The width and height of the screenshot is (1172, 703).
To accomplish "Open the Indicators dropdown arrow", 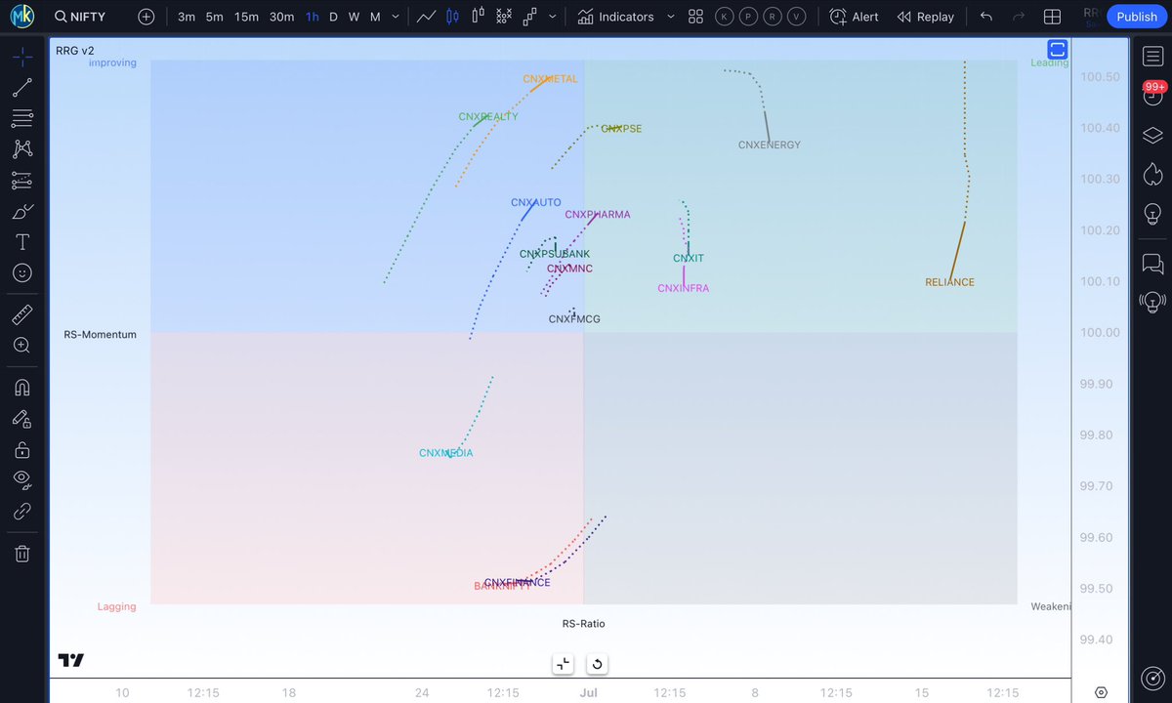I will 670,17.
